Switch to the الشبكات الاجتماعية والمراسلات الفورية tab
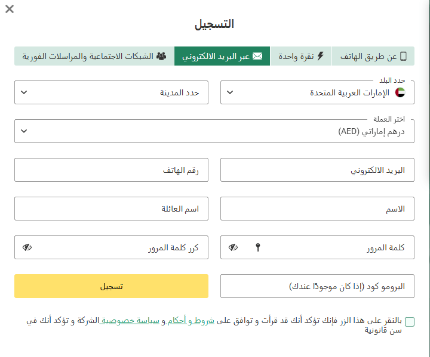Viewport: 430px width, 357px height. tap(94, 56)
